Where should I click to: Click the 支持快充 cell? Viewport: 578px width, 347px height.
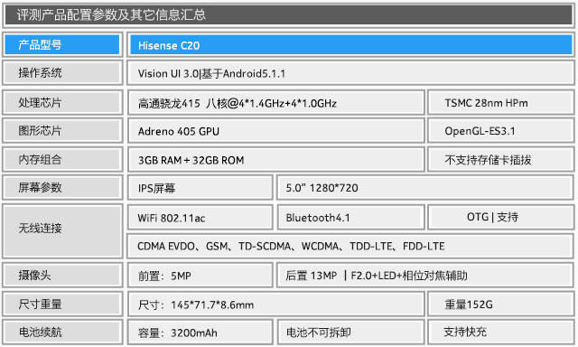(x=500, y=333)
